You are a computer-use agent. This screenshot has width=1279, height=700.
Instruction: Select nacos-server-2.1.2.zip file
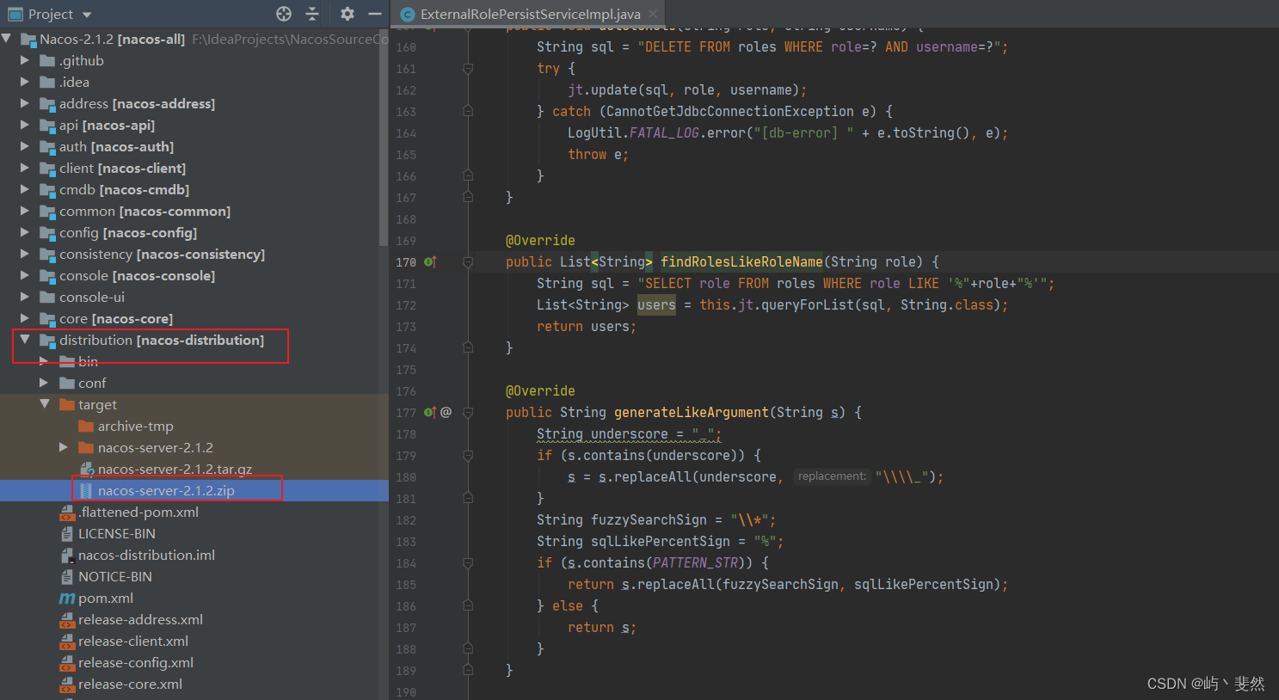click(x=166, y=490)
